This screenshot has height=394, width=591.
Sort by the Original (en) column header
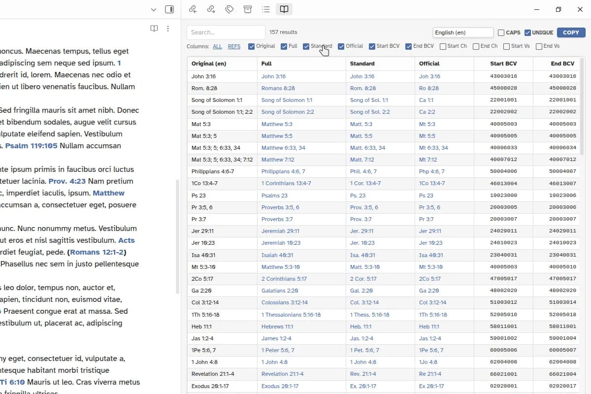[222, 64]
